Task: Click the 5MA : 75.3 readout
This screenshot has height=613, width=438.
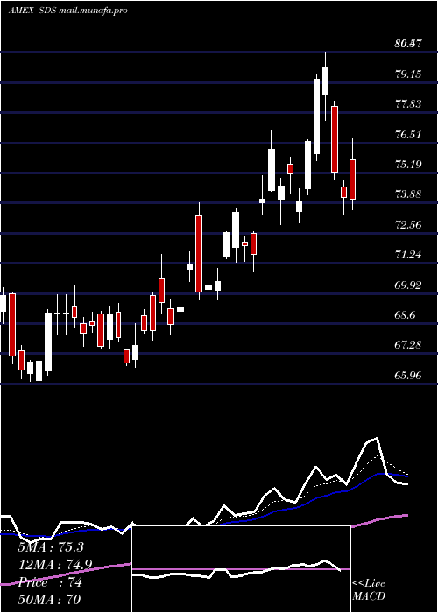Action: [x=51, y=547]
